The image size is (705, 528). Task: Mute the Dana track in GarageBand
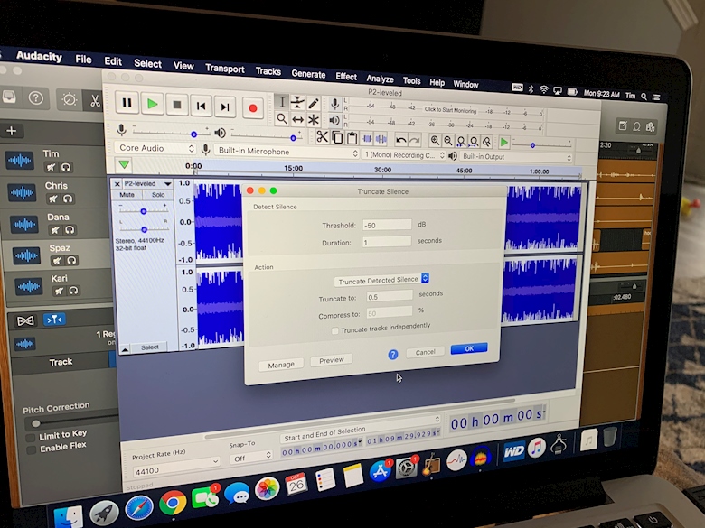coord(55,230)
